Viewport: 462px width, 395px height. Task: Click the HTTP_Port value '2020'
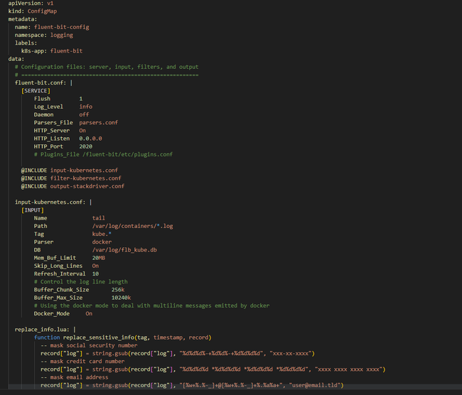pos(86,146)
